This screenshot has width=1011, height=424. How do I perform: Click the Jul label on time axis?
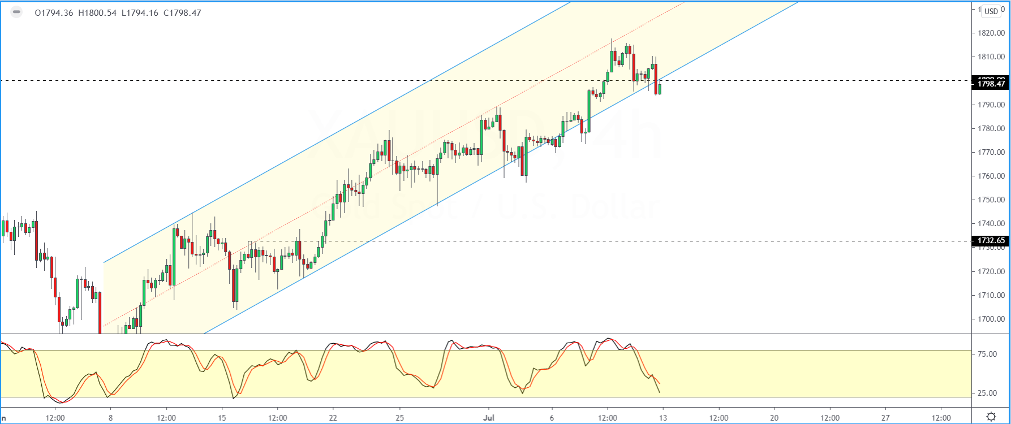coord(489,418)
